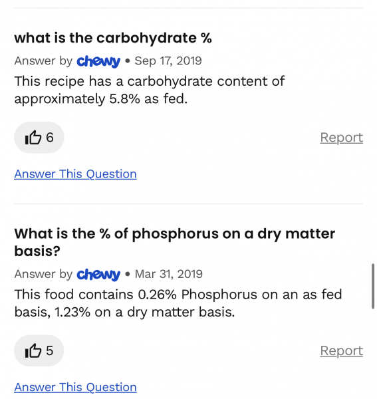Answer This Question under the carbohydrate question
The image size is (377, 399).
pyautogui.click(x=75, y=174)
